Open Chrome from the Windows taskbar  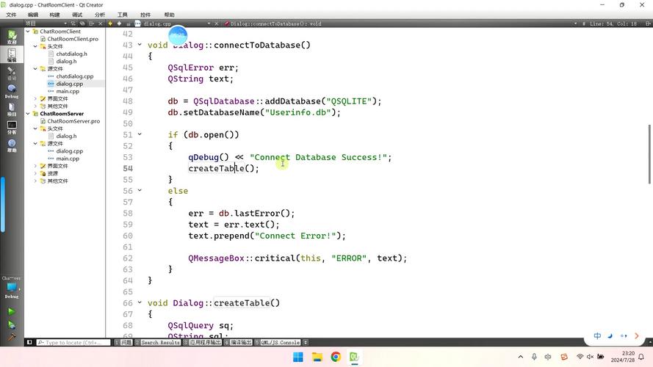[x=336, y=357]
